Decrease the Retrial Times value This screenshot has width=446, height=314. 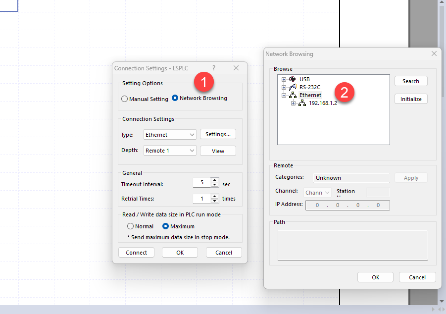point(215,201)
